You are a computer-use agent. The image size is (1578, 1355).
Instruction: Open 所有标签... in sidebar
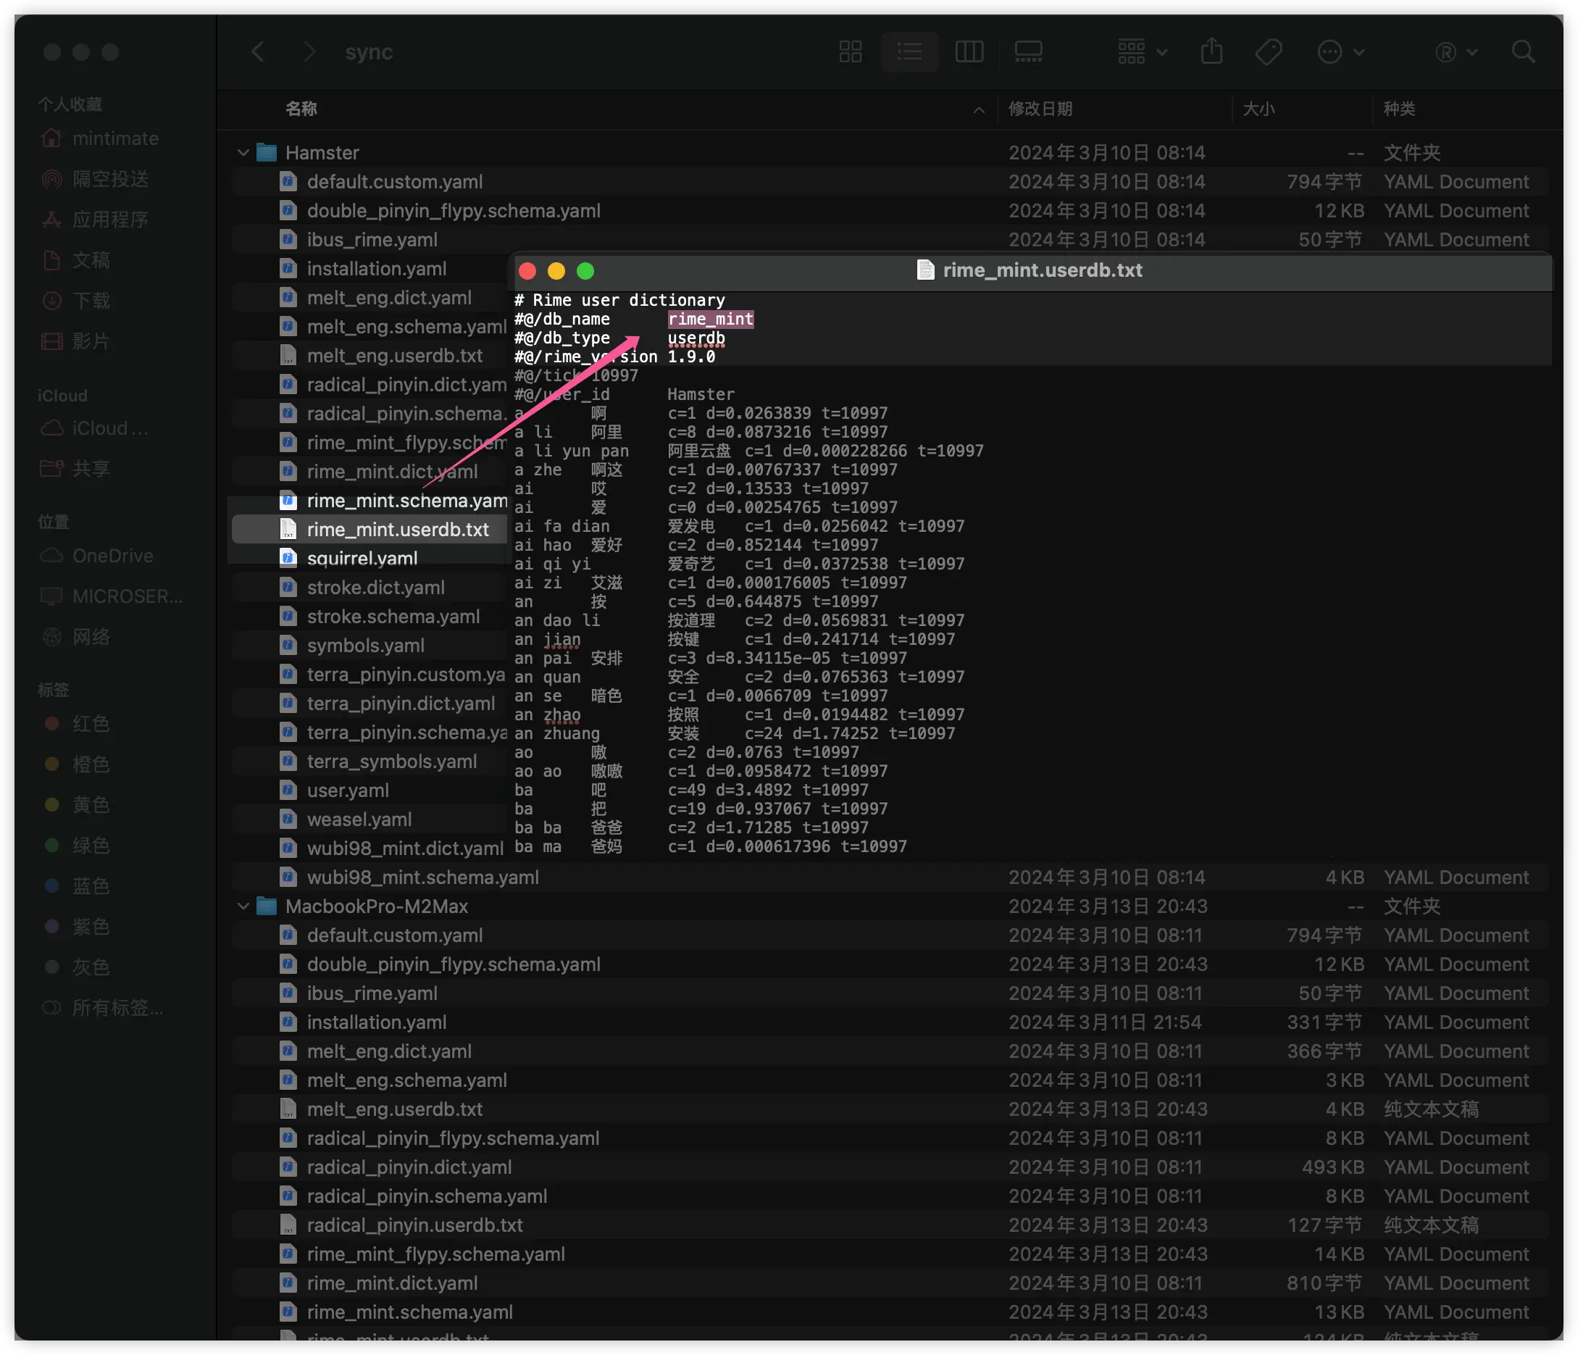point(117,1007)
